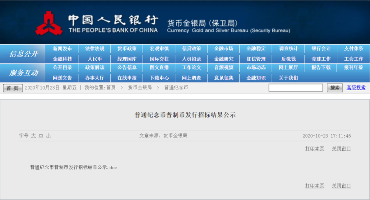Open 在线申报 page

pos(127,78)
